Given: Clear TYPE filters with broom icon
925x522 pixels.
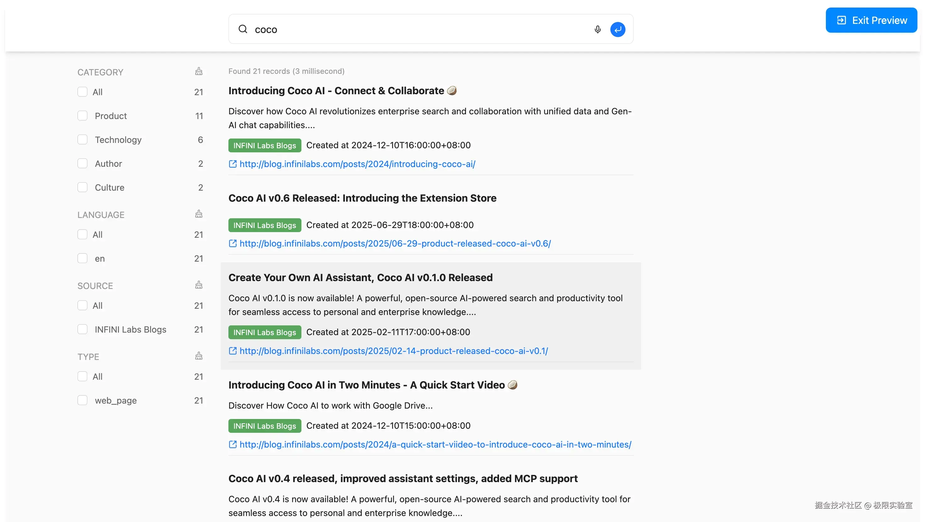Looking at the screenshot, I should [199, 356].
